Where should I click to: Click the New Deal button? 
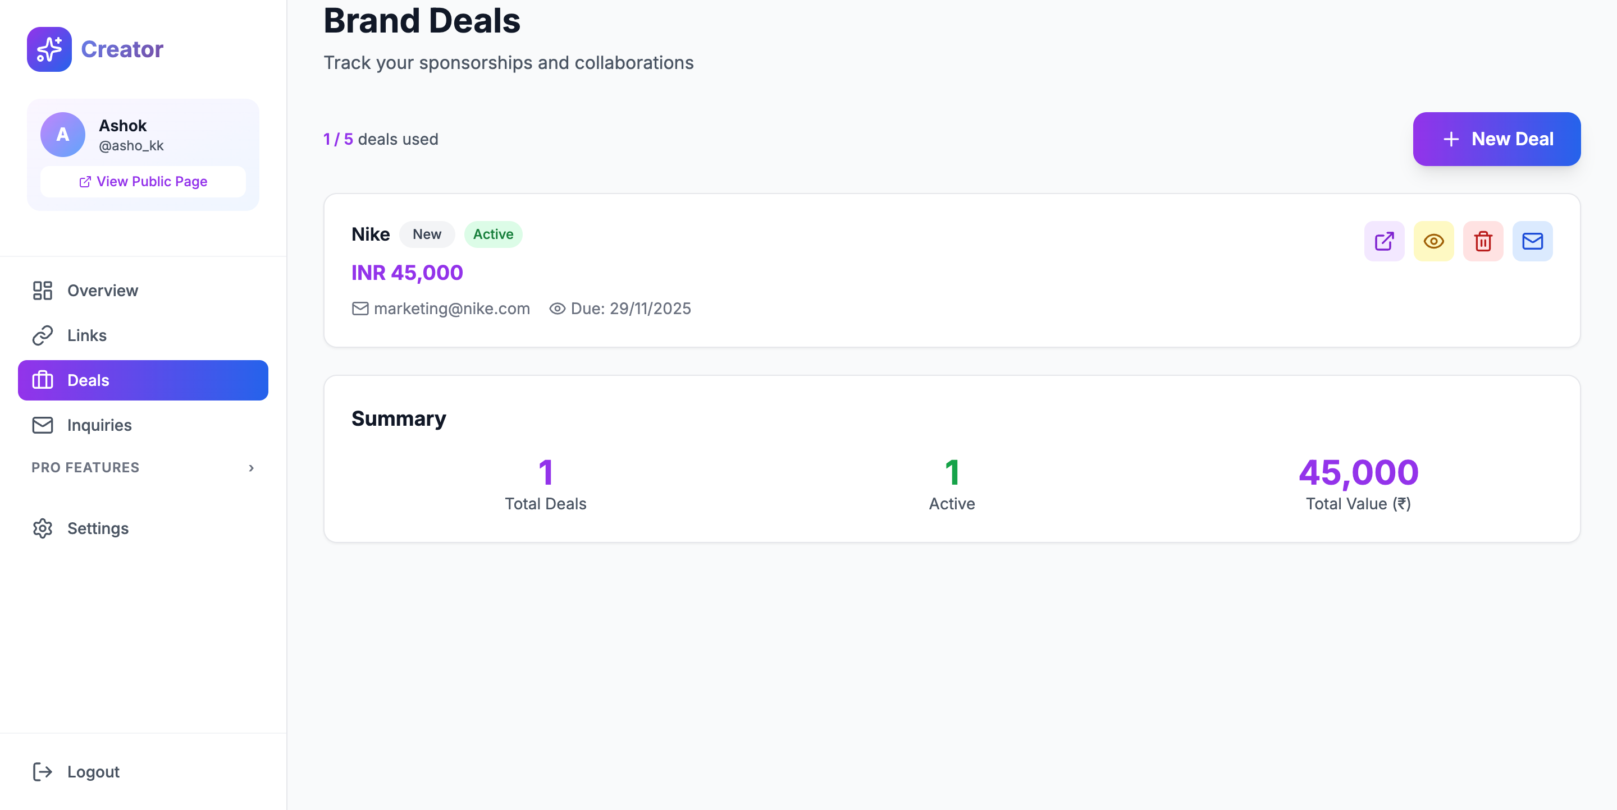(1496, 139)
